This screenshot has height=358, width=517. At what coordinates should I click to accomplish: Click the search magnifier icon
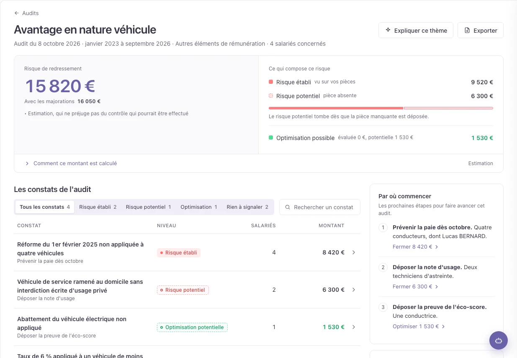tap(288, 207)
